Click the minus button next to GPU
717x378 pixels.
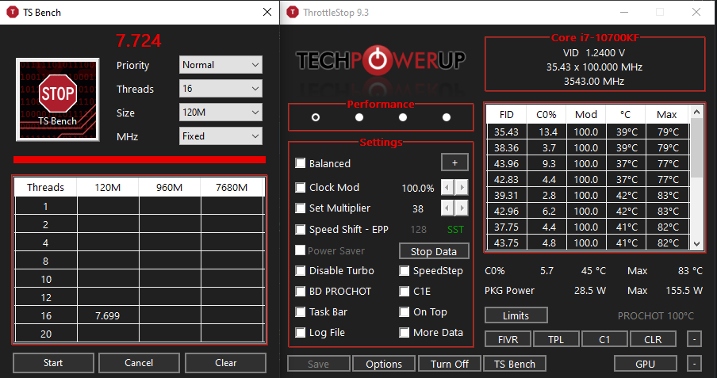[694, 364]
